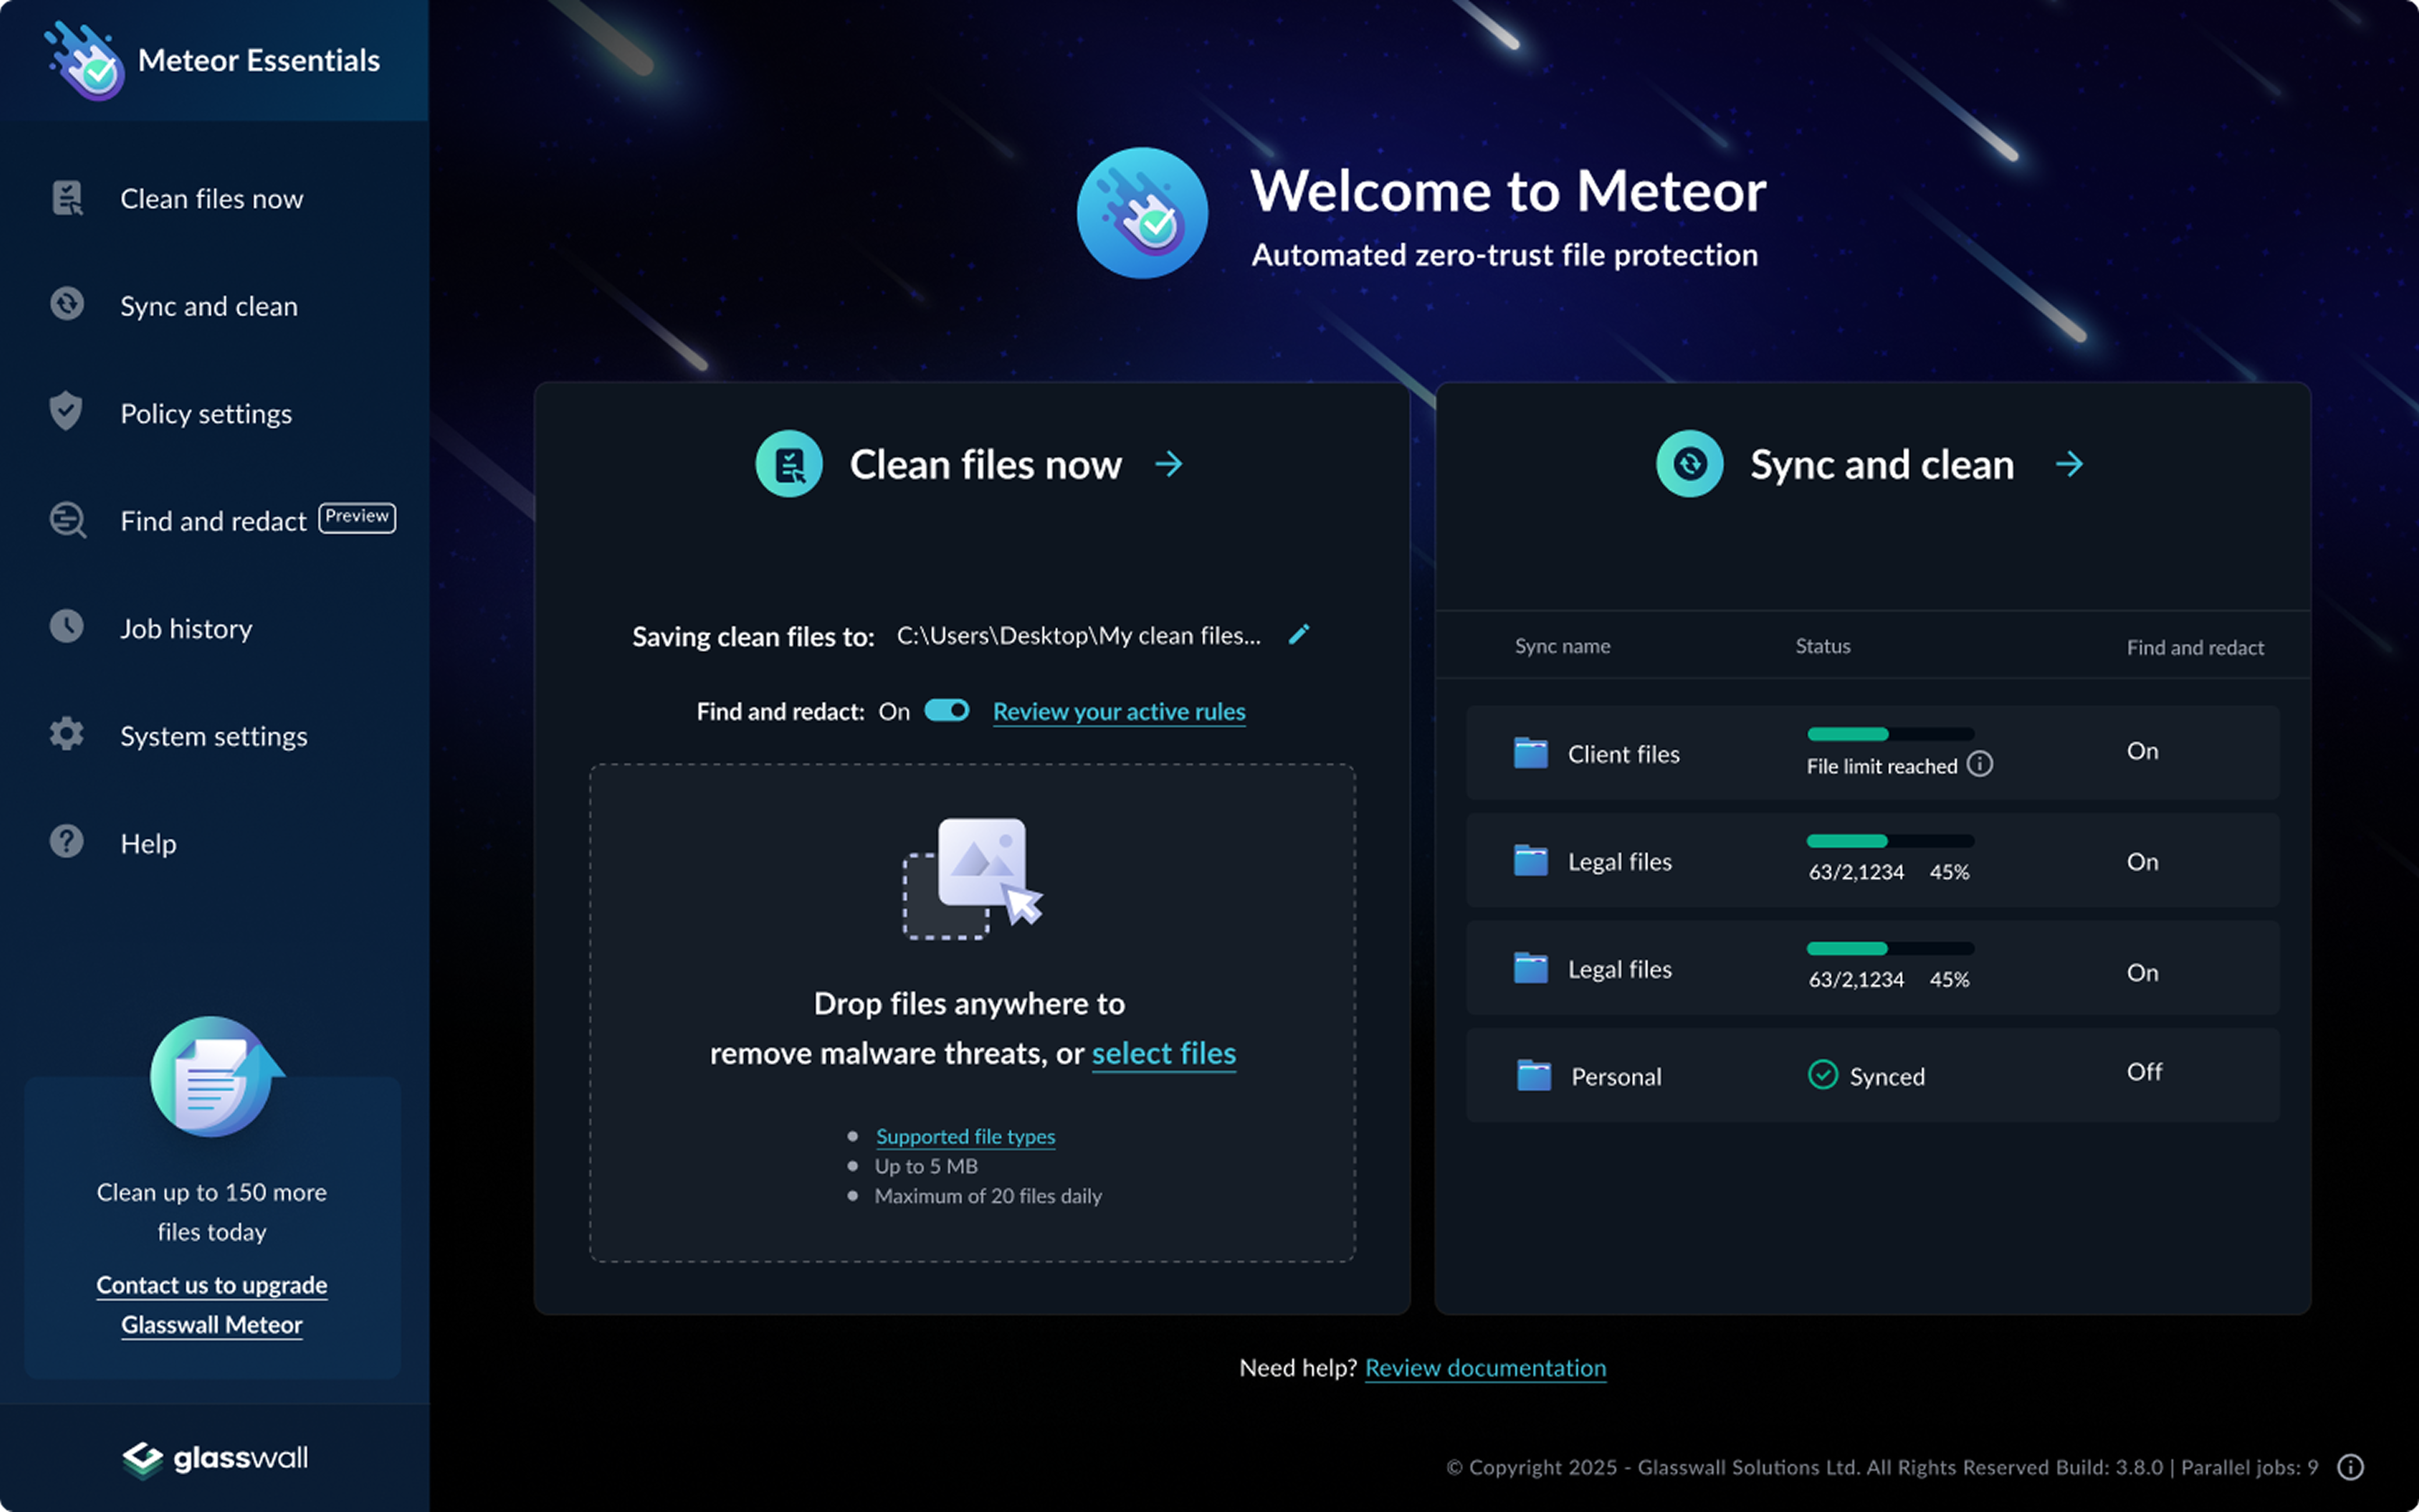Open Review documentation link
Viewport: 2419px width, 1512px height.
click(1485, 1368)
